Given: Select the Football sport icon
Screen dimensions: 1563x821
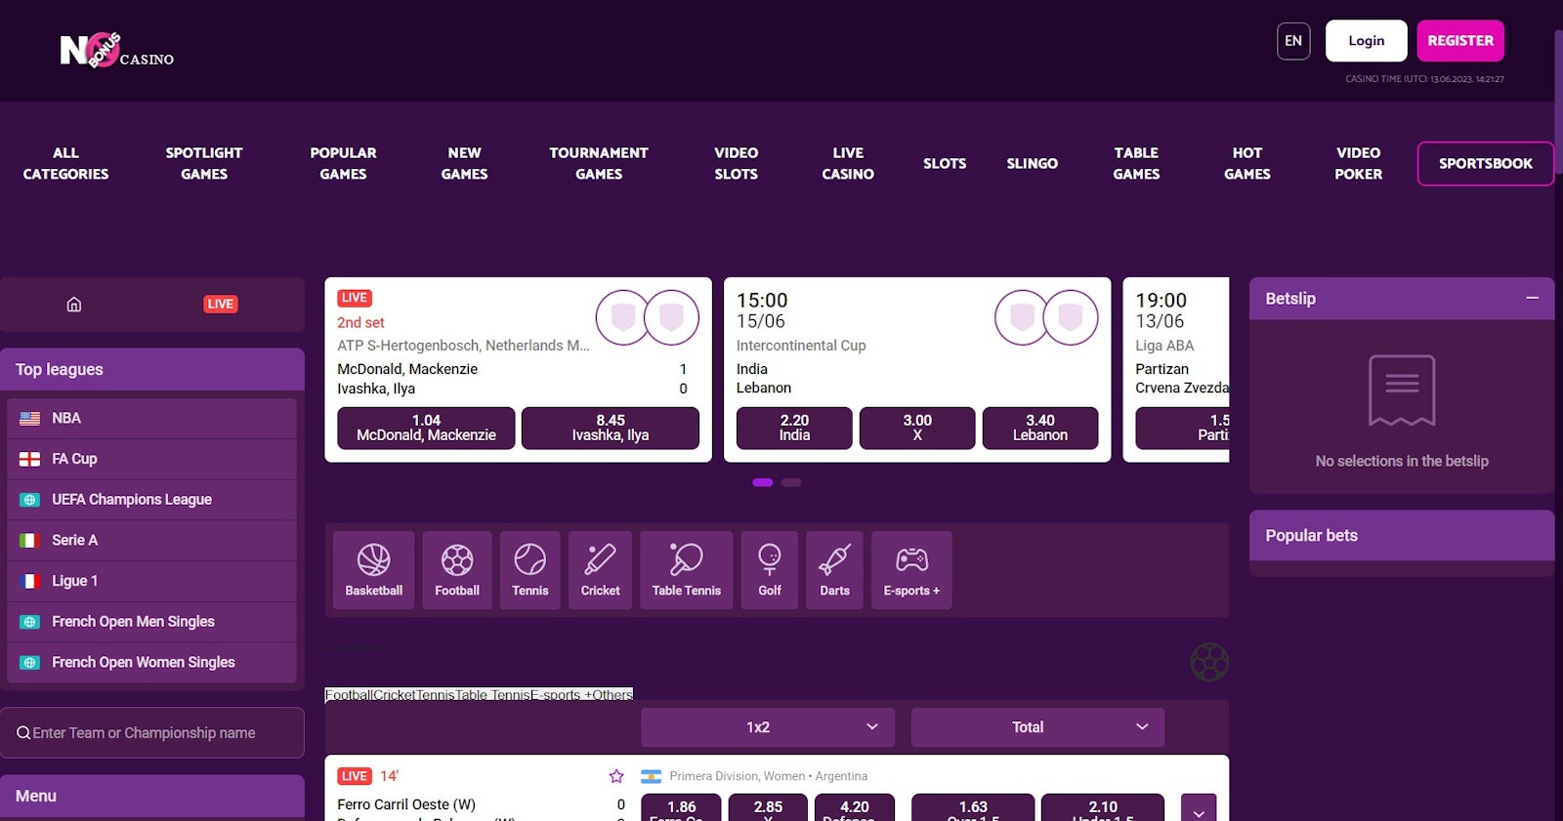Looking at the screenshot, I should pos(456,570).
